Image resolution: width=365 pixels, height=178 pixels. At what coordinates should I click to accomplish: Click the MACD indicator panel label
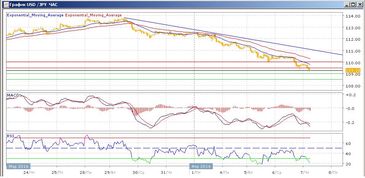tap(13, 95)
